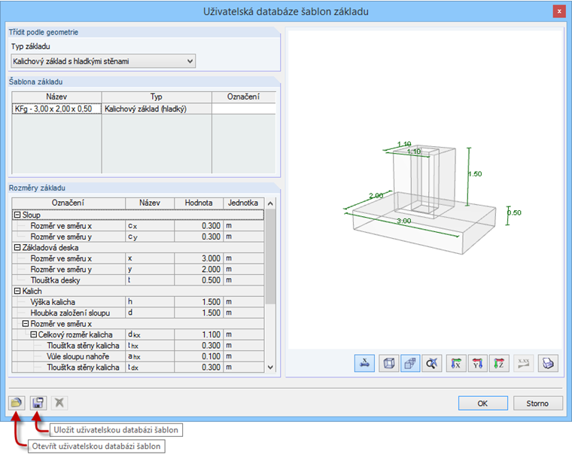Screen dimensions: 572x458
Task: Edit the slab y value 2.000
Action: click(x=199, y=269)
